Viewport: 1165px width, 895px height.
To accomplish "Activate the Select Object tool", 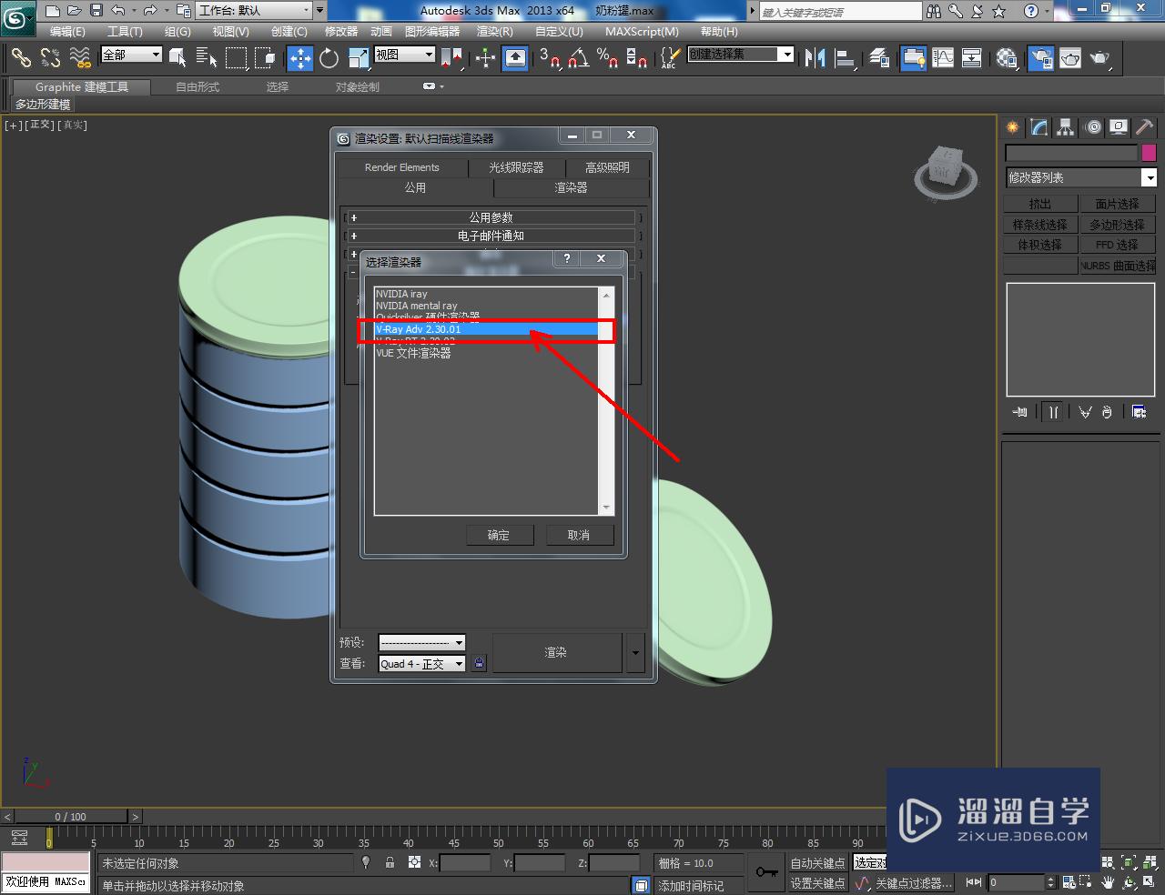I will tap(178, 58).
